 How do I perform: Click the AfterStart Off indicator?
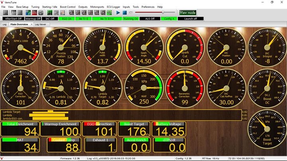(x=13, y=19)
